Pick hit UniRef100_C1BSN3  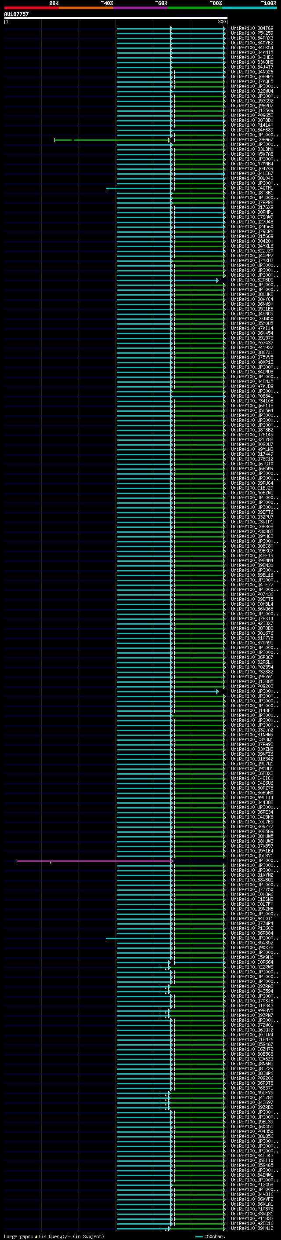pyautogui.click(x=252, y=900)
